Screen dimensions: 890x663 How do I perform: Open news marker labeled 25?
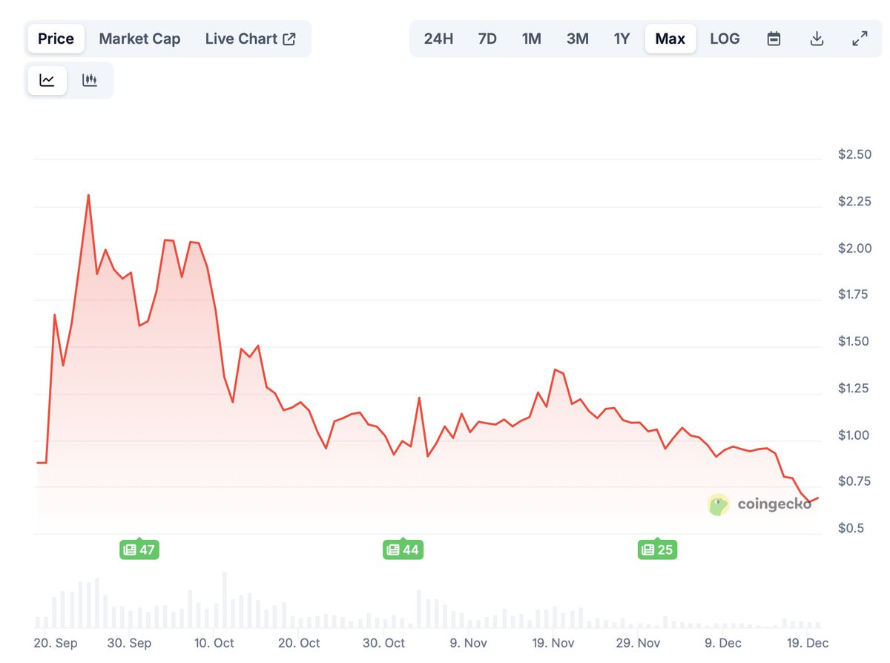pyautogui.click(x=657, y=550)
